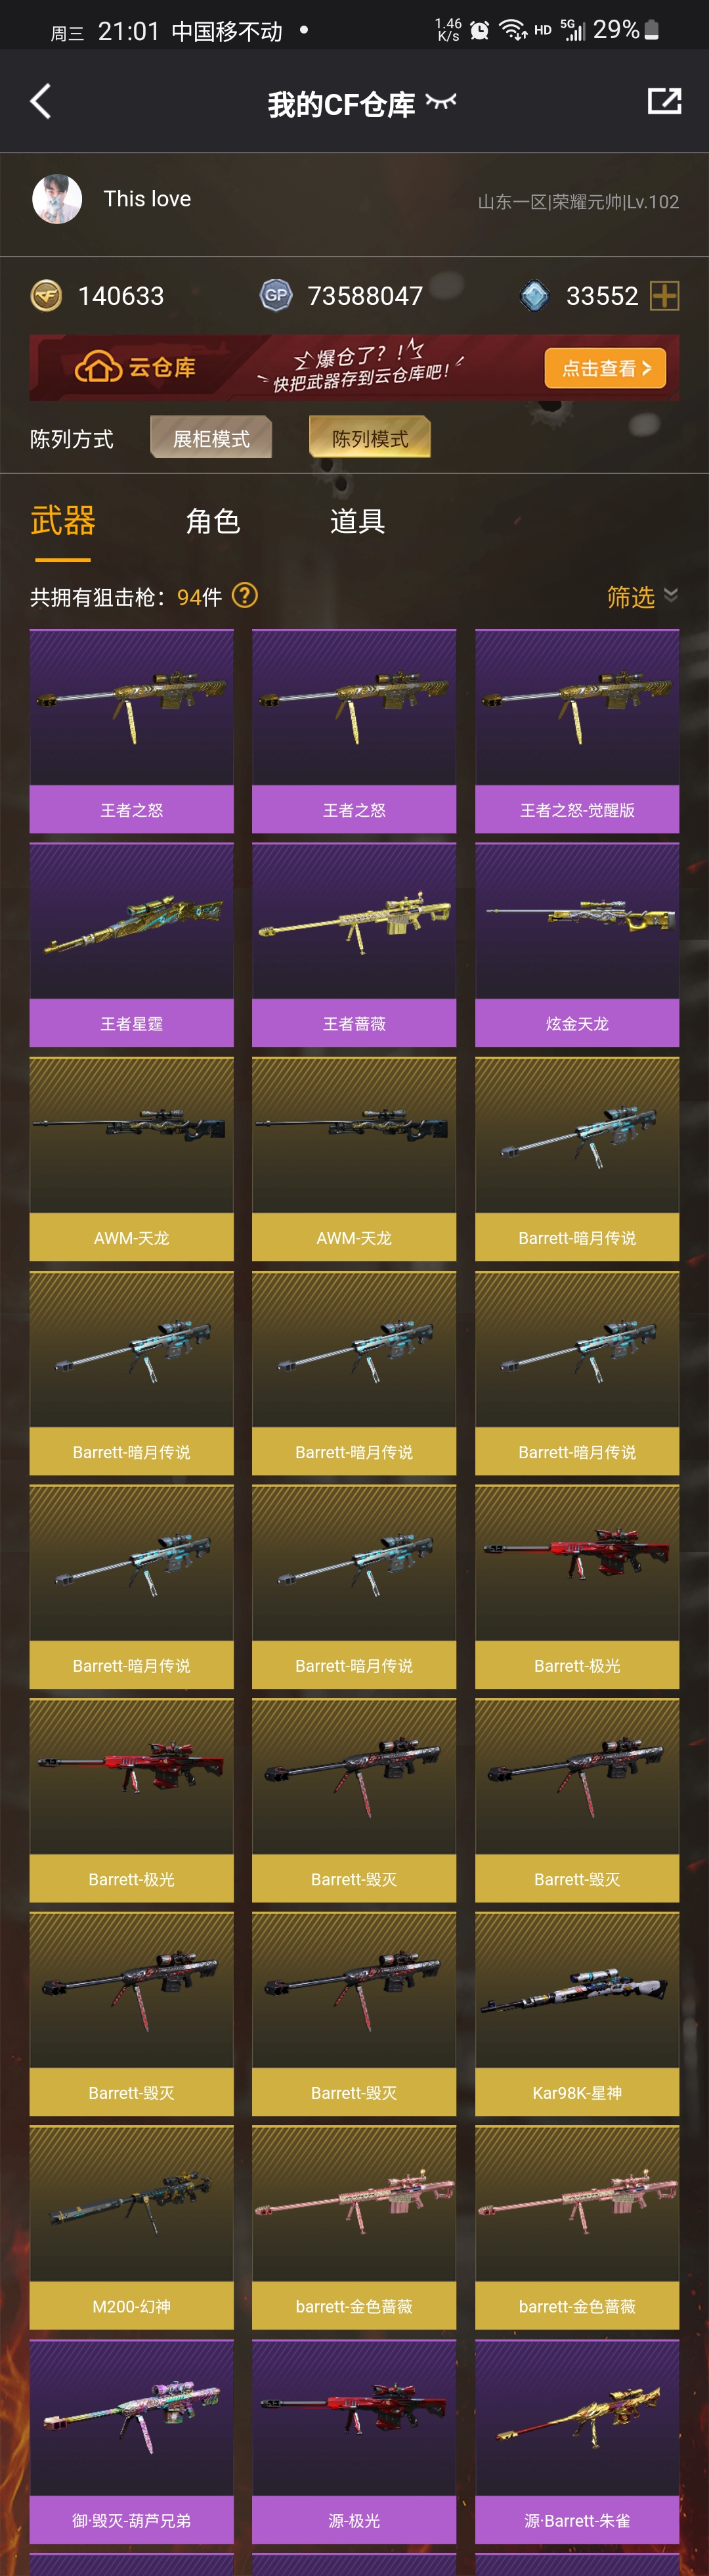Click the plus icon to add diamonds
The image size is (709, 2576).
pos(665,296)
